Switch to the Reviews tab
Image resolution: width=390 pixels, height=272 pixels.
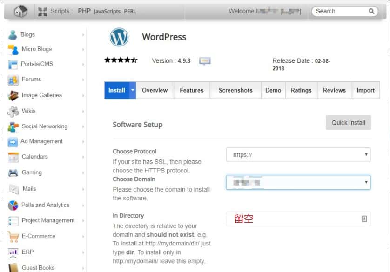[x=334, y=90]
